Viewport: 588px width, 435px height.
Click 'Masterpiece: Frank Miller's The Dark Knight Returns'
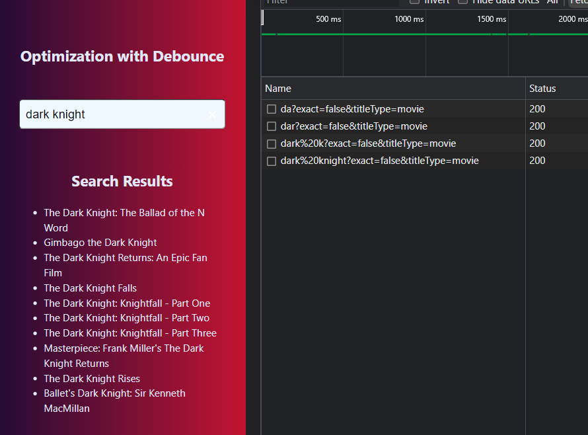[124, 356]
